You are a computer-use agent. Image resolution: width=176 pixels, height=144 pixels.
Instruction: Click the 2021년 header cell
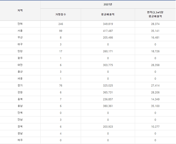tap(108, 5)
